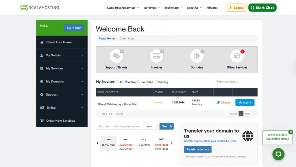This screenshot has height=167, width=296.
Task: Click pagination page 1
Action: coord(241,114)
